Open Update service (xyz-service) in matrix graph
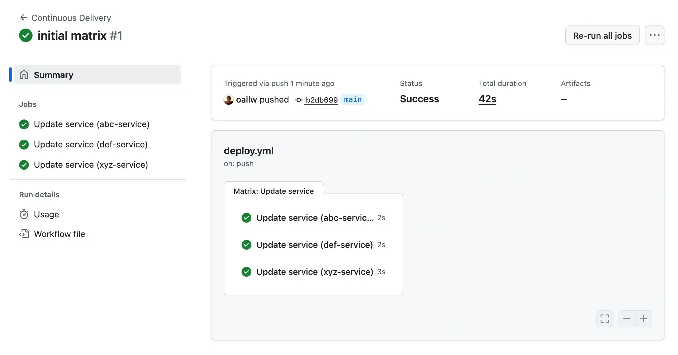 click(314, 272)
